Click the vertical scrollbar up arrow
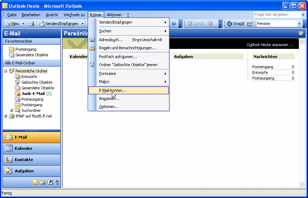Image resolution: width=308 pixels, height=198 pixels. click(302, 41)
